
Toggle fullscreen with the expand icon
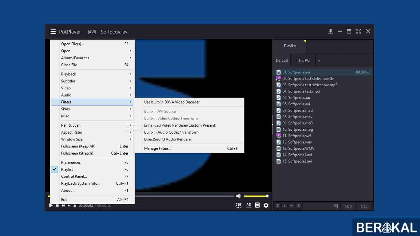[358, 31]
